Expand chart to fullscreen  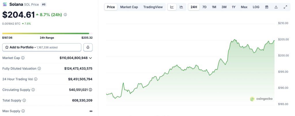tap(285, 7)
